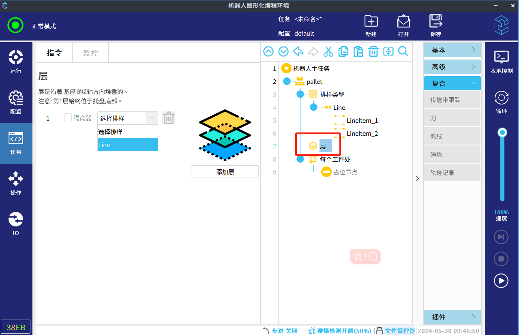Click the paste clipboard icon
This screenshot has width=519, height=335.
pos(358,51)
